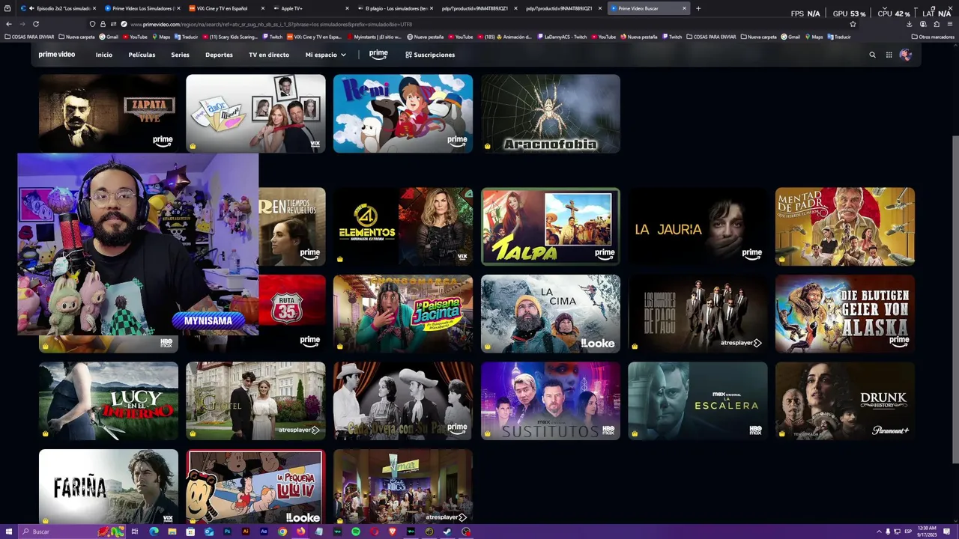Close the Prime Video: Buscar tab
This screenshot has width=959, height=539.
click(684, 8)
